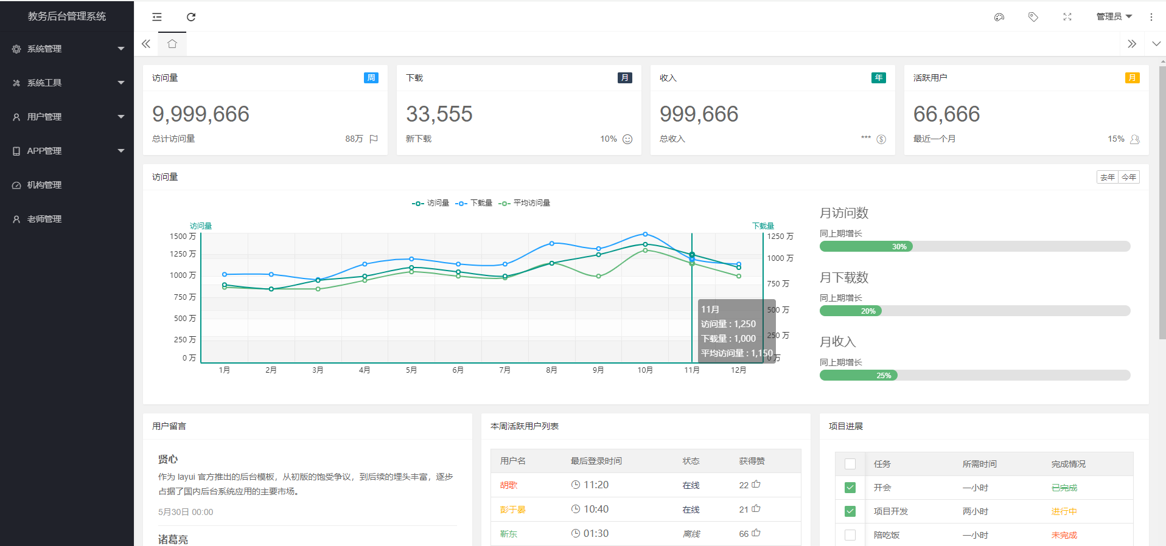Screen dimensions: 1166x546
Task: Click the 机构管理 gauge icon
Action: click(16, 185)
